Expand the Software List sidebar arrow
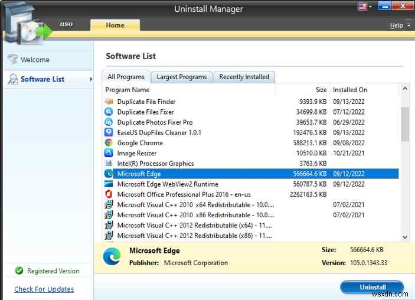 pyautogui.click(x=91, y=79)
